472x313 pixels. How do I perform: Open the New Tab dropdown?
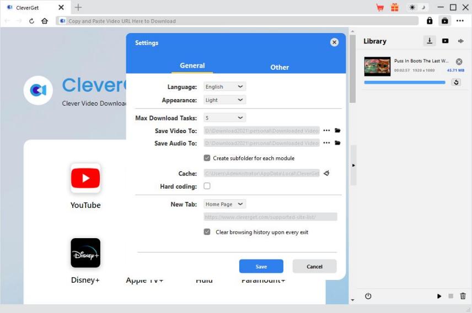[224, 204]
